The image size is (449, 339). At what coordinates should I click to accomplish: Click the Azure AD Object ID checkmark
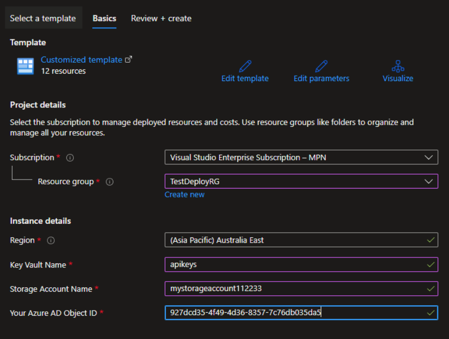431,313
